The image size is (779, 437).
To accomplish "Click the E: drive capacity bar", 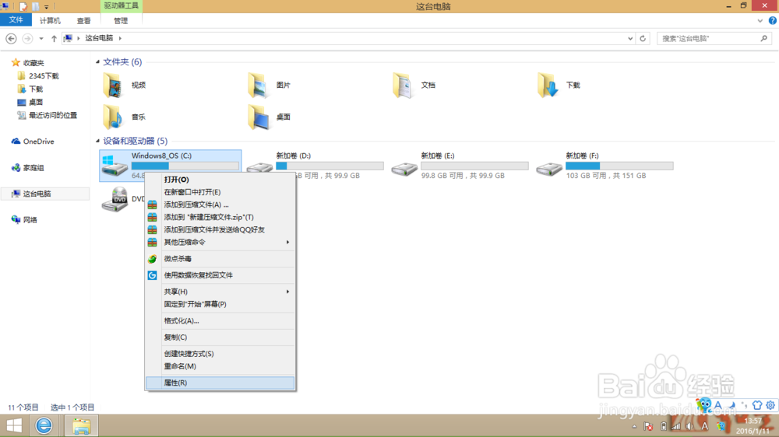I will (x=474, y=166).
